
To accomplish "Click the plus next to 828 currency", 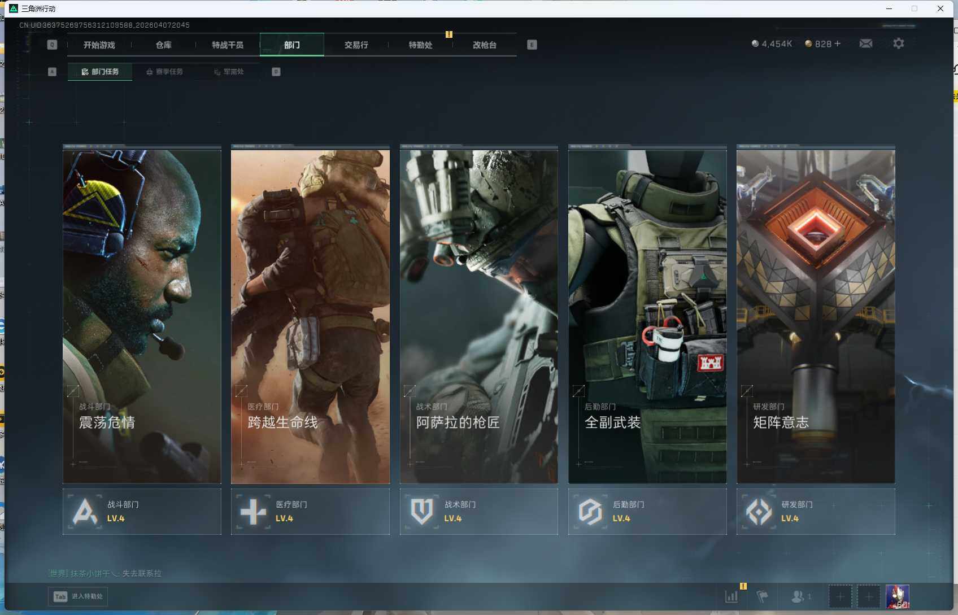I will 837,43.
